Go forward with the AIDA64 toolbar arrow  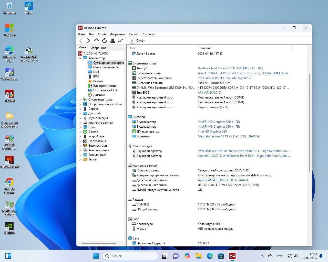click(x=89, y=40)
